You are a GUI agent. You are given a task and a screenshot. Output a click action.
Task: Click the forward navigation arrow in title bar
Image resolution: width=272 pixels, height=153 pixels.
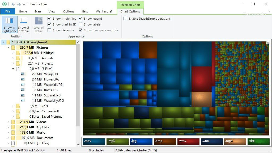click(x=19, y=4)
